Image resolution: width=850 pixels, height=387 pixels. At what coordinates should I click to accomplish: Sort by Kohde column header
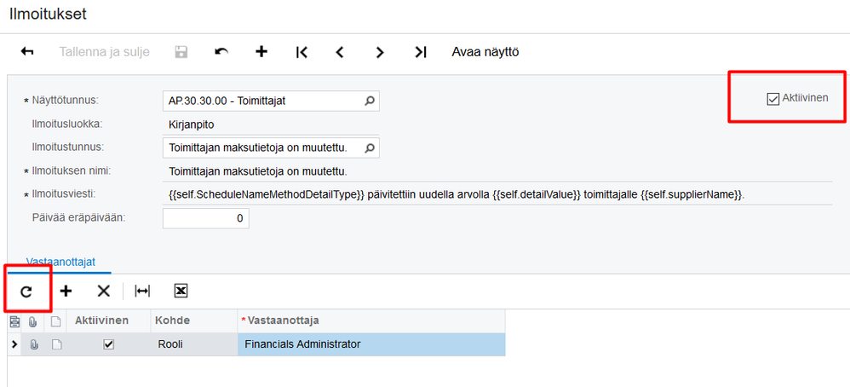[194, 321]
